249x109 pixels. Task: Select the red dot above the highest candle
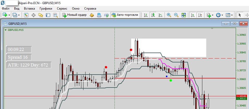(131, 50)
